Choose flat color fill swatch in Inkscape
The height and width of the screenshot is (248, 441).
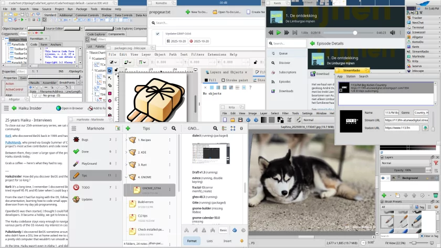coord(212,88)
